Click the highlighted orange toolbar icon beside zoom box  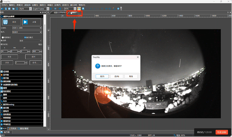click(79, 9)
